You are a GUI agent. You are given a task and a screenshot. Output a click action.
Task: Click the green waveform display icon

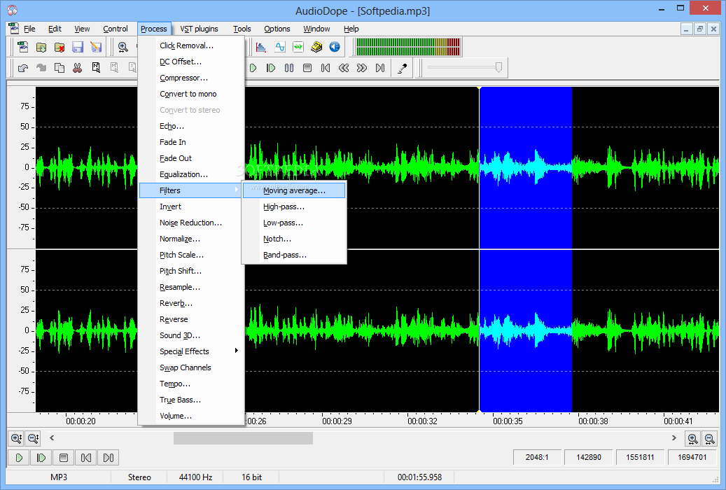(x=298, y=47)
